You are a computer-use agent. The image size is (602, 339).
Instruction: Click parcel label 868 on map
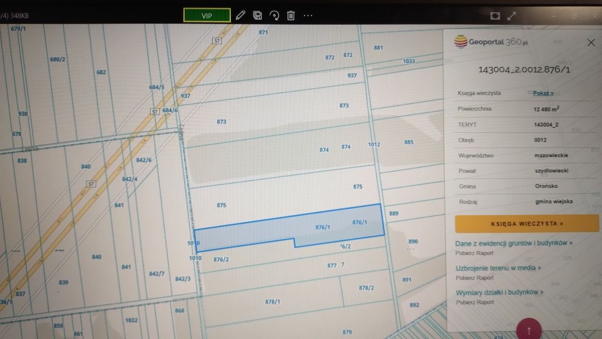coord(180,310)
